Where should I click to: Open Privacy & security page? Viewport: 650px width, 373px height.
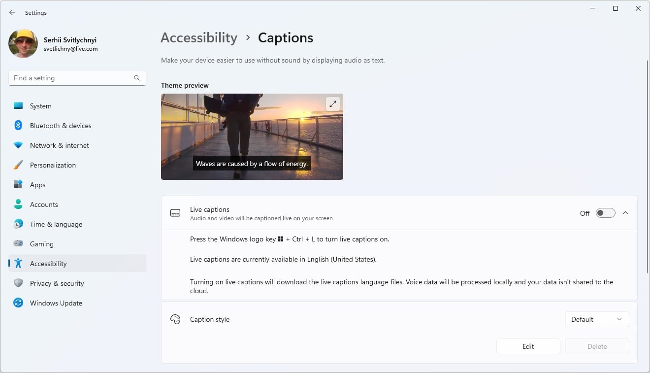click(77, 283)
